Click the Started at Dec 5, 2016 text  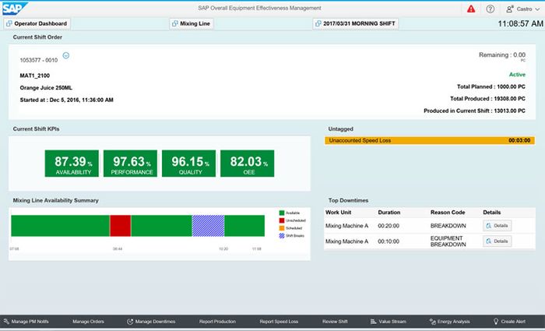pyautogui.click(x=66, y=100)
